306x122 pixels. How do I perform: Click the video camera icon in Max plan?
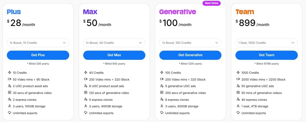pyautogui.click(x=86, y=79)
